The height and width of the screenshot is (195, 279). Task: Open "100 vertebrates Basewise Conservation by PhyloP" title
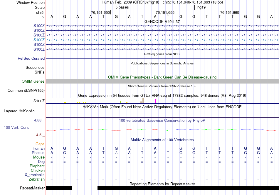point(162,121)
